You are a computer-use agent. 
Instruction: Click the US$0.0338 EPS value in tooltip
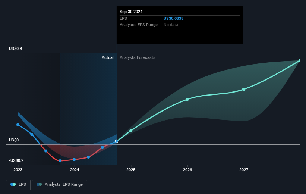[173, 18]
